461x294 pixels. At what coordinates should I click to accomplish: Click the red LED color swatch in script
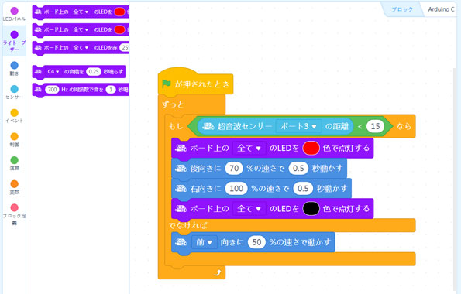311,148
